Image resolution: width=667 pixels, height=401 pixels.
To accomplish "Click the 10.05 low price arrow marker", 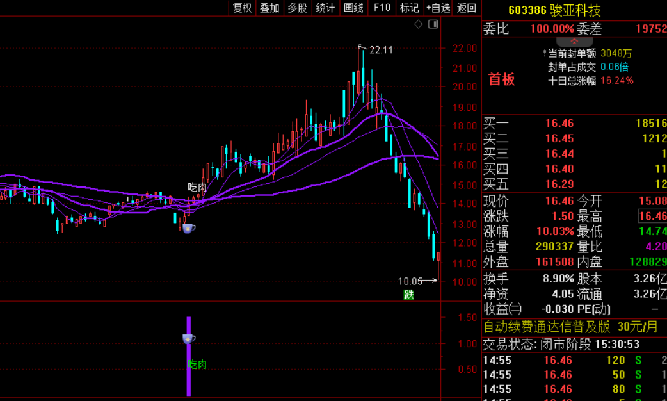I will pos(417,281).
